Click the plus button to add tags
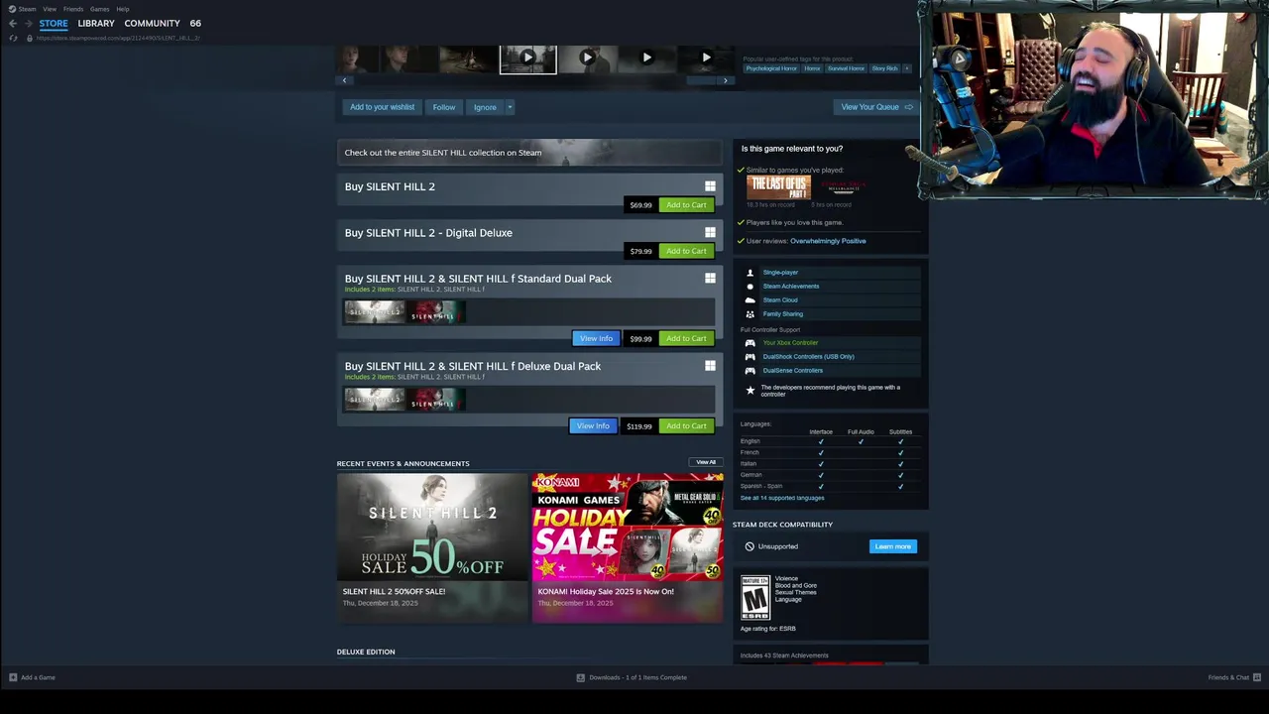Screen dimensions: 1269x714 coord(906,68)
